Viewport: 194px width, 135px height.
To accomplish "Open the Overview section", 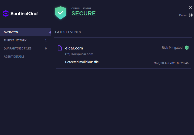I will tap(11, 32).
